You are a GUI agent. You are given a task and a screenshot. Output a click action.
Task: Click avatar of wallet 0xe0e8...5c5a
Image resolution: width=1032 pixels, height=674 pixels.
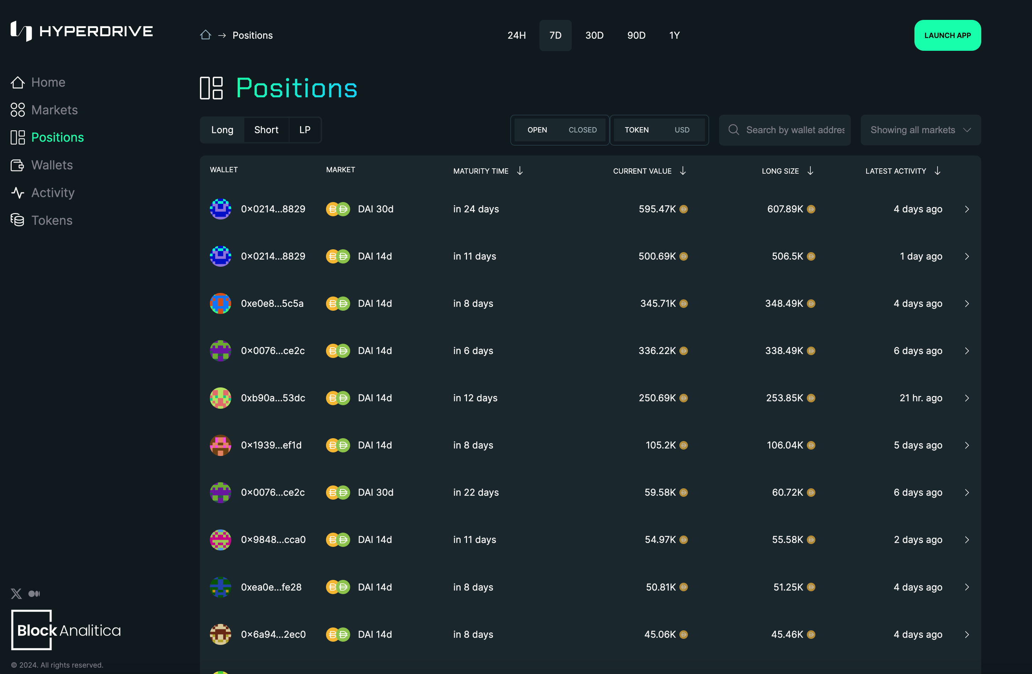[220, 303]
